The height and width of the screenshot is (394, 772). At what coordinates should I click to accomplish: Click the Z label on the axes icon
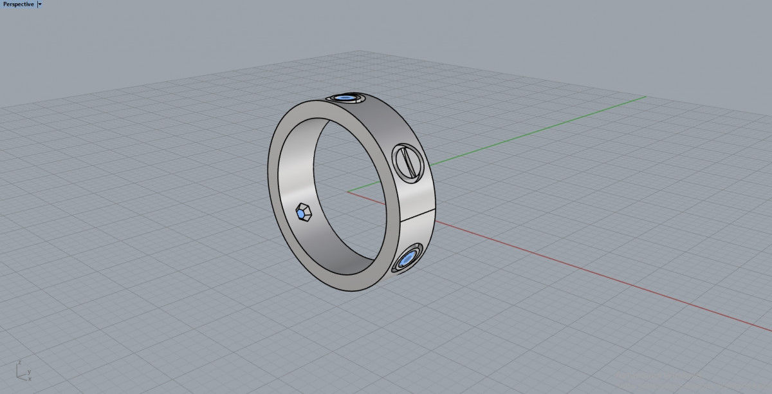tap(20, 362)
